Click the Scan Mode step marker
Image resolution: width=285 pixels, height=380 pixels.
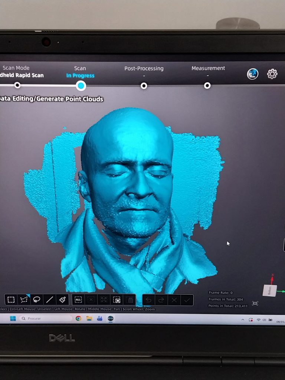pos(17,85)
